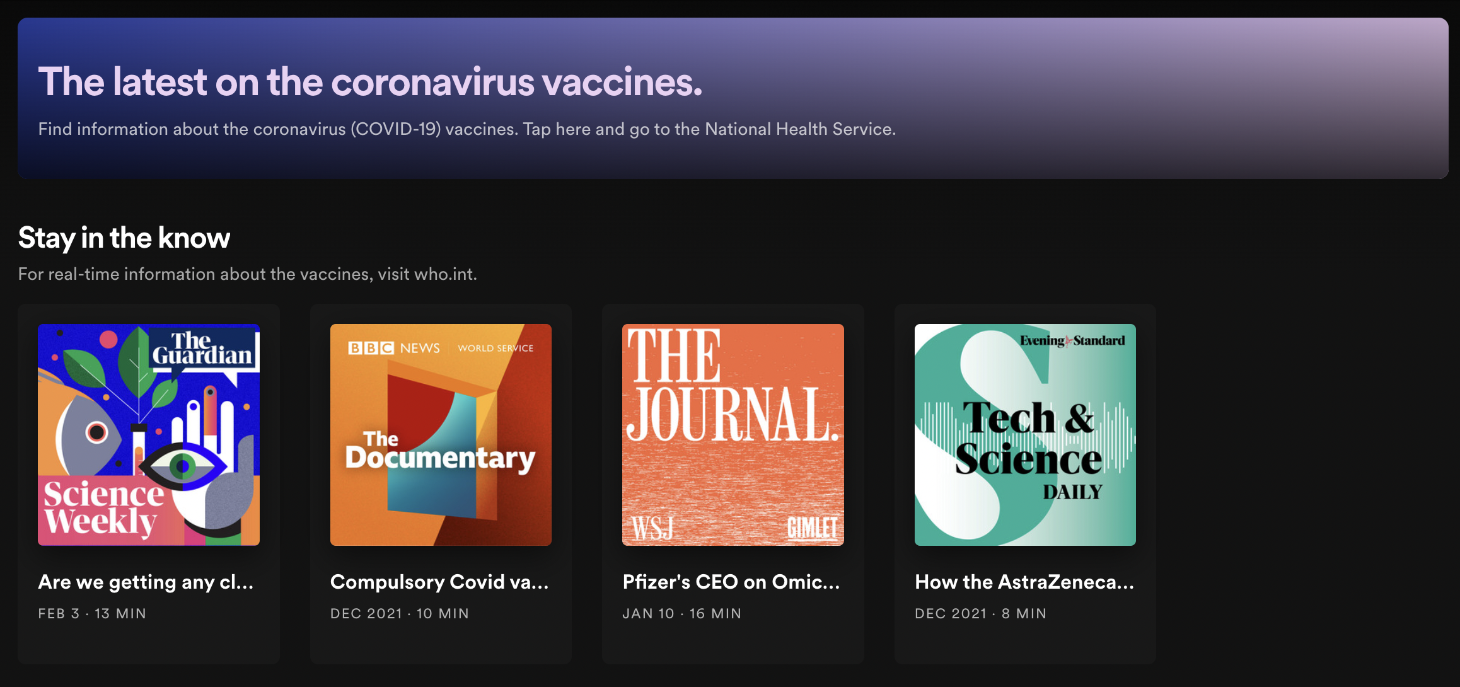Click the 'DEC 2021 · 10 MIN' label
Viewport: 1460px width, 687px height.
[400, 614]
